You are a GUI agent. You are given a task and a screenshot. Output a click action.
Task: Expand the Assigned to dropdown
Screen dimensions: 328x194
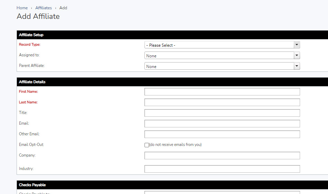pyautogui.click(x=222, y=56)
